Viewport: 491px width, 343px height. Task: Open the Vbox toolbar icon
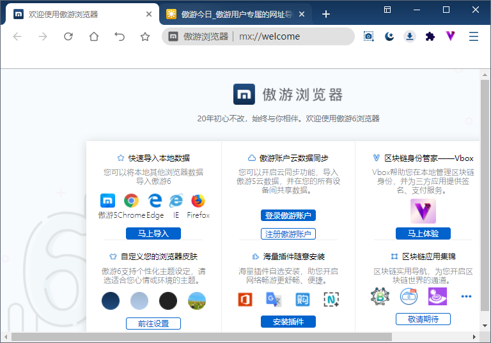coord(451,36)
